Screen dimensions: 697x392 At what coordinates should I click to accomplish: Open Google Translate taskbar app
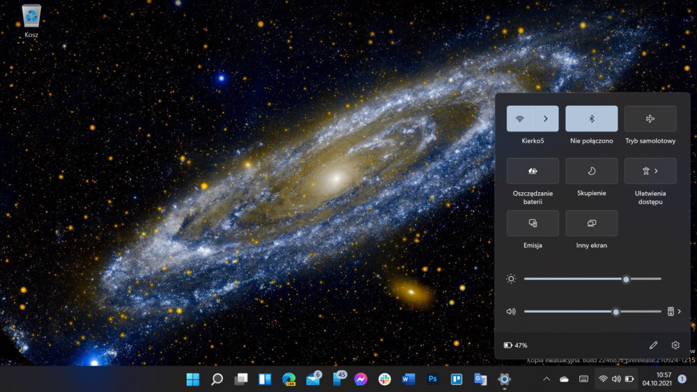(480, 379)
